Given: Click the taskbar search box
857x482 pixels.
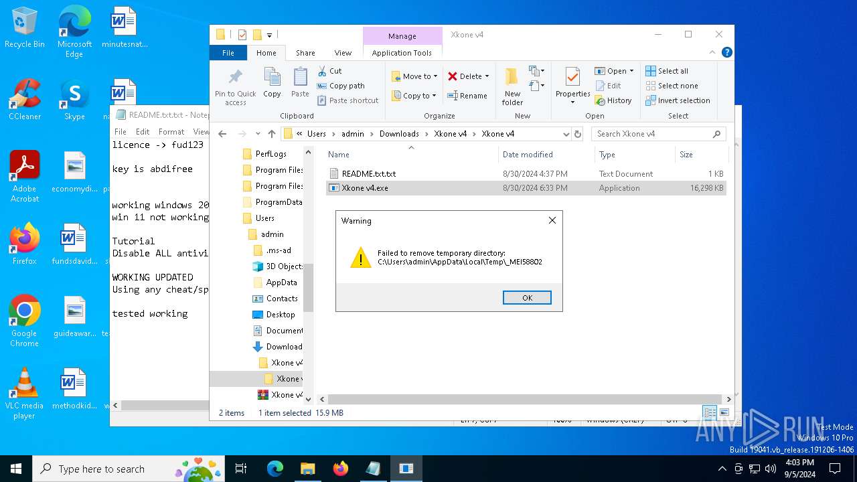Looking at the screenshot, I should click(x=128, y=469).
